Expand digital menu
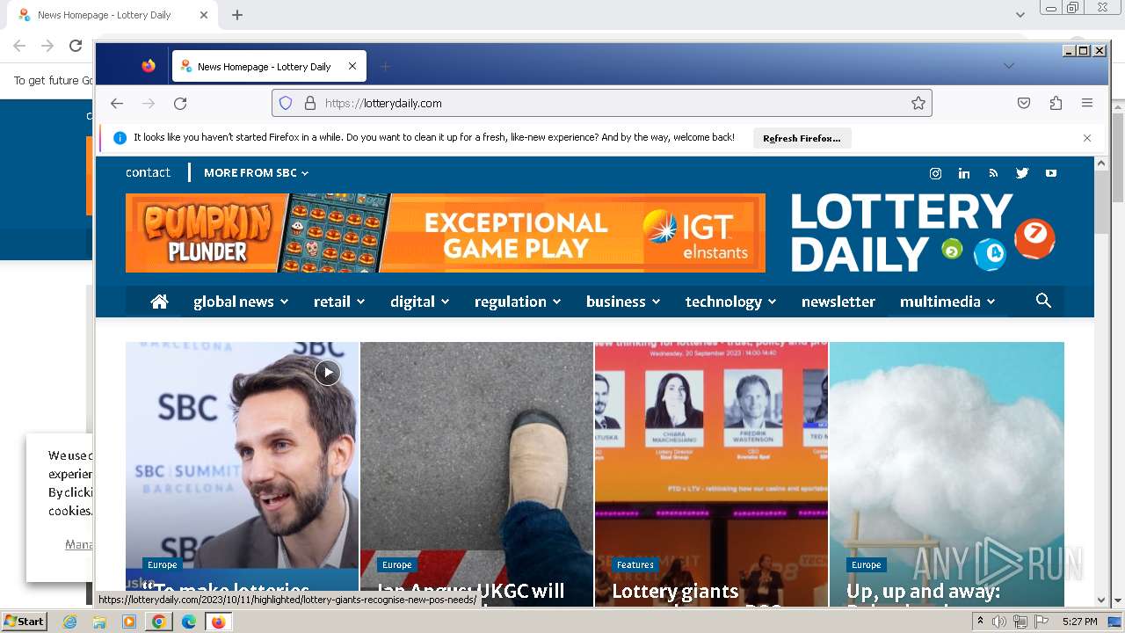 point(420,302)
